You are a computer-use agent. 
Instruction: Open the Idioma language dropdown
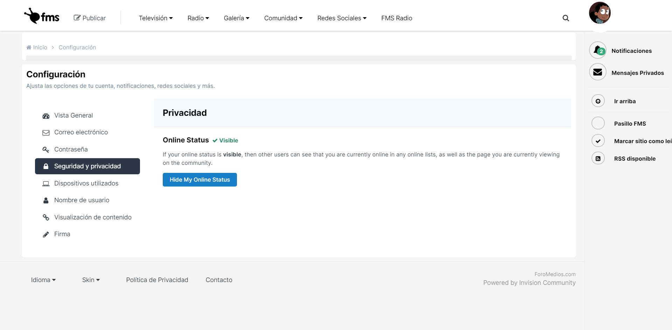click(43, 280)
